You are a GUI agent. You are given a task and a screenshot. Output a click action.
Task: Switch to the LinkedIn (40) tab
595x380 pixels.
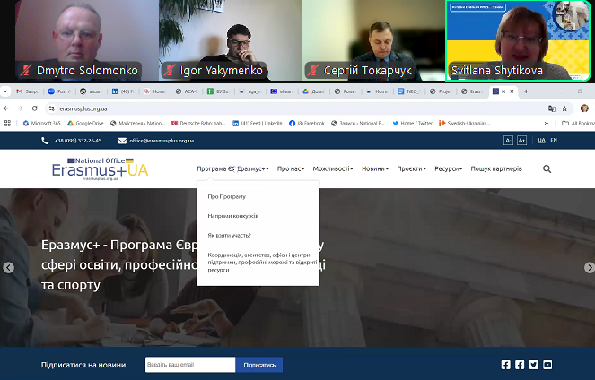[123, 91]
